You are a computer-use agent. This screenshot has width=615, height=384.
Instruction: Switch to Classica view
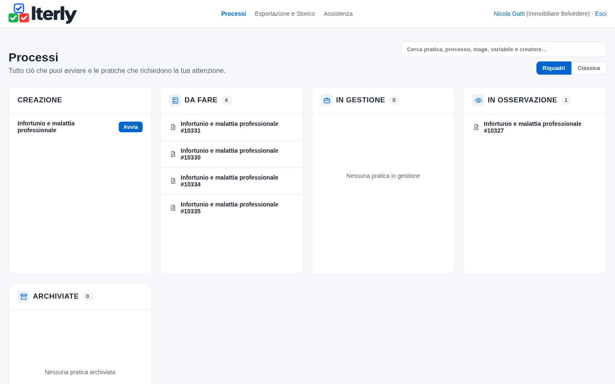pyautogui.click(x=589, y=68)
